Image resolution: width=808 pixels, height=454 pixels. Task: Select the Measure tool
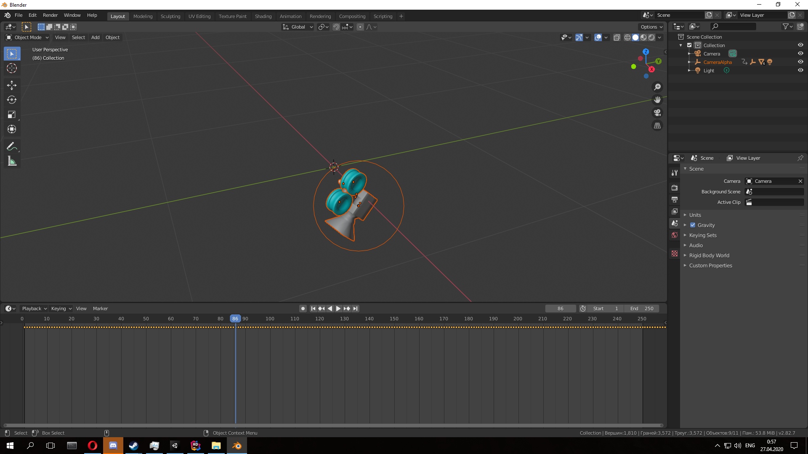pos(12,161)
